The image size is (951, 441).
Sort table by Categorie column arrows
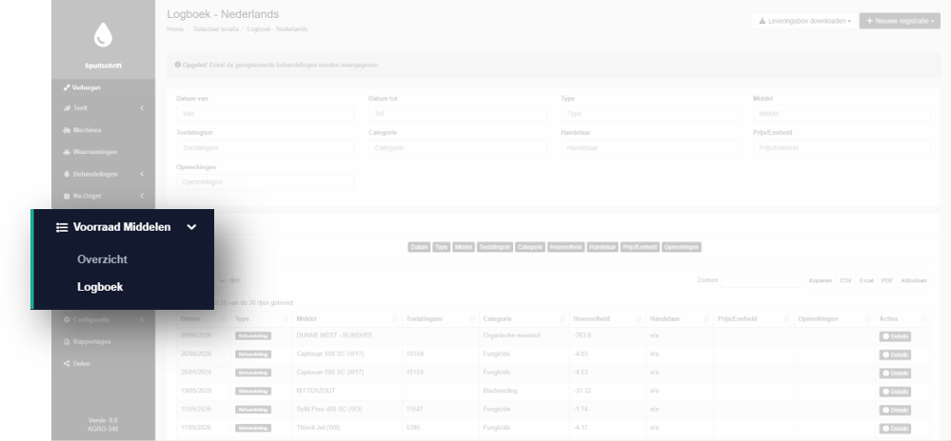pyautogui.click(x=563, y=319)
